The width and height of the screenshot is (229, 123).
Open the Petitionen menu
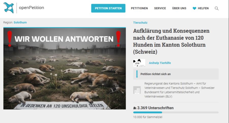click(x=139, y=8)
